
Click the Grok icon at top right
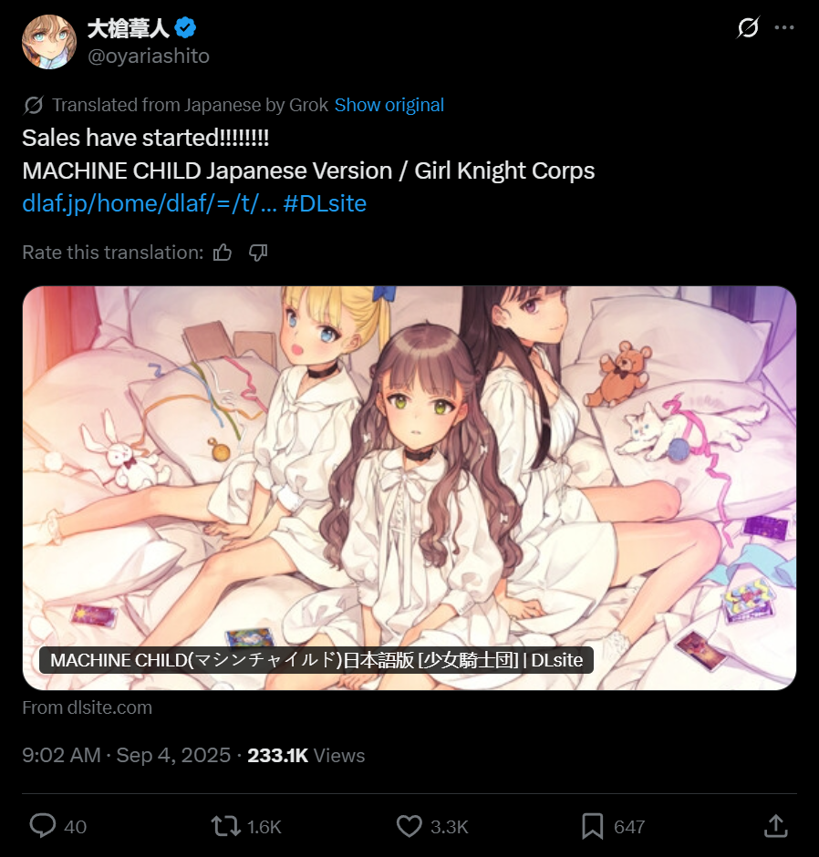pyautogui.click(x=747, y=27)
